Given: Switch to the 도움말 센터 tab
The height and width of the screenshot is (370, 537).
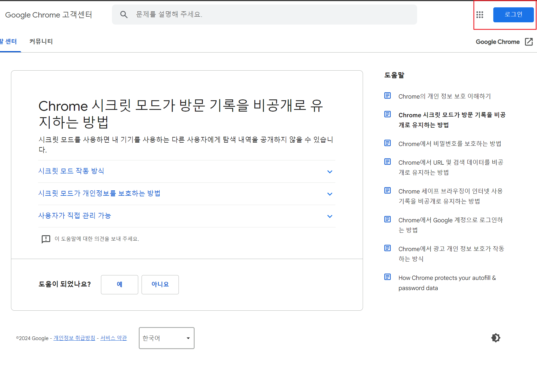Looking at the screenshot, I should (8, 42).
